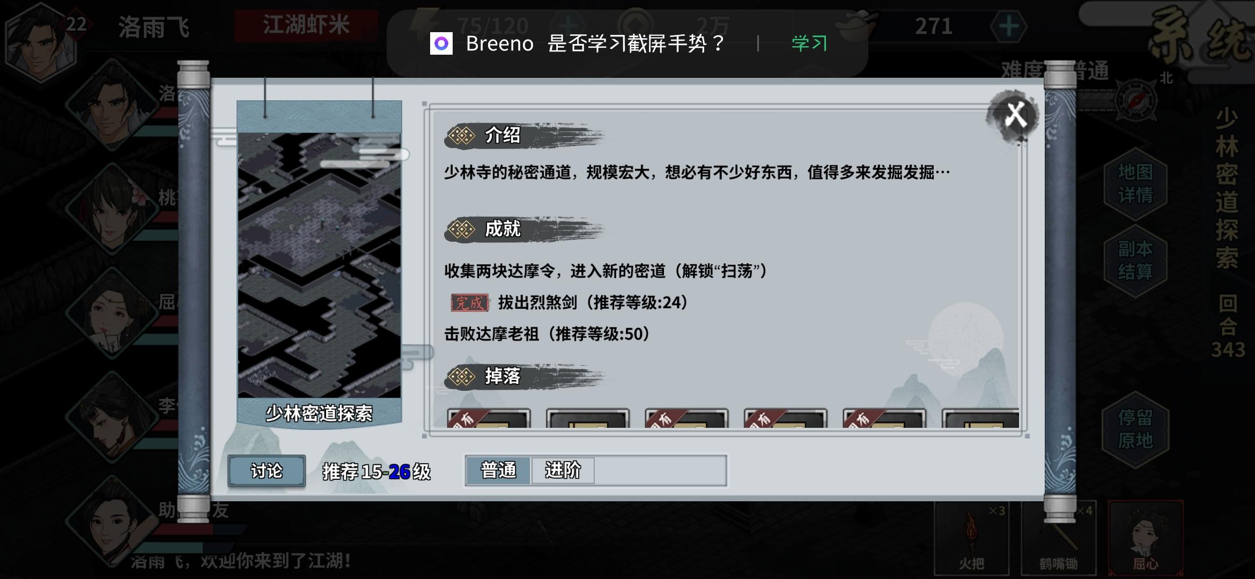Click the 学习 link in Breeno banner
1255x579 pixels.
pyautogui.click(x=809, y=43)
